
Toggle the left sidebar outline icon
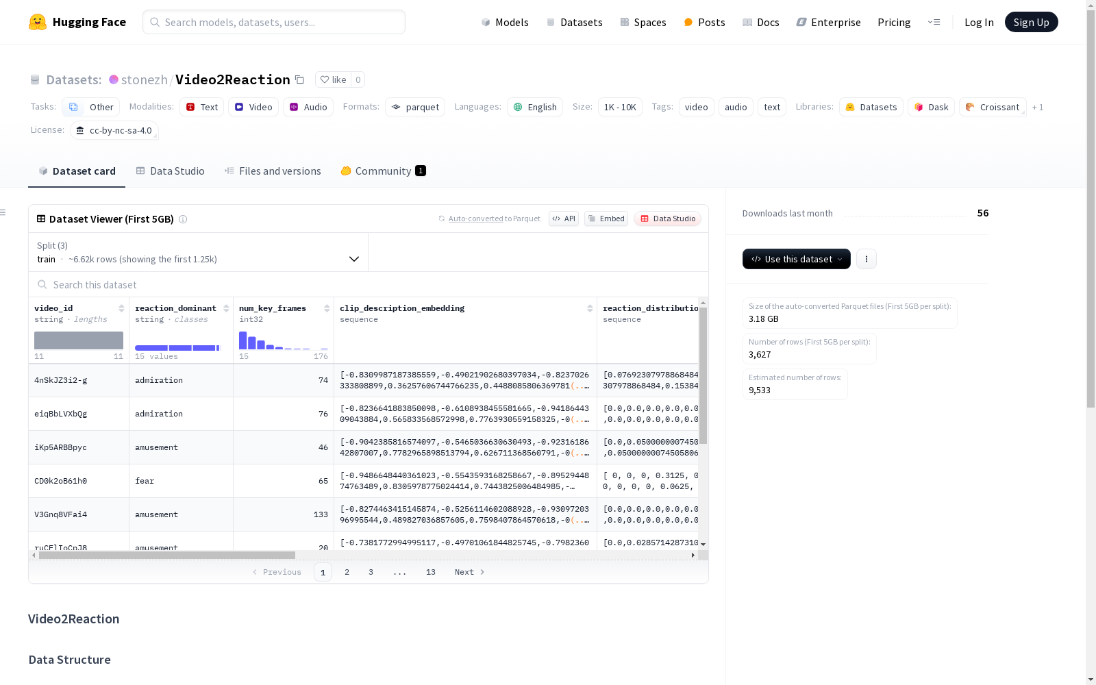[3, 212]
